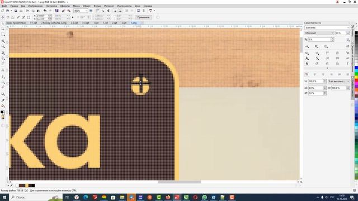Image resolution: width=358 pixels, height=201 pixels.
Task: Open the Окно menu
Action: pos(138,6)
